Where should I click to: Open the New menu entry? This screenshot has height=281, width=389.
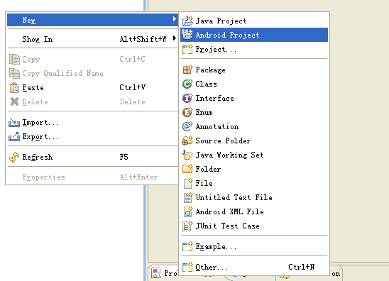(x=93, y=20)
